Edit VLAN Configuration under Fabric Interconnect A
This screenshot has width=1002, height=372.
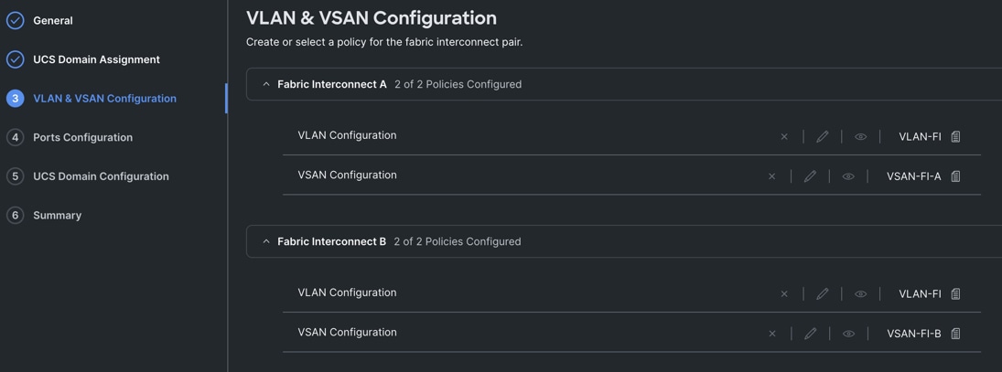pos(823,137)
